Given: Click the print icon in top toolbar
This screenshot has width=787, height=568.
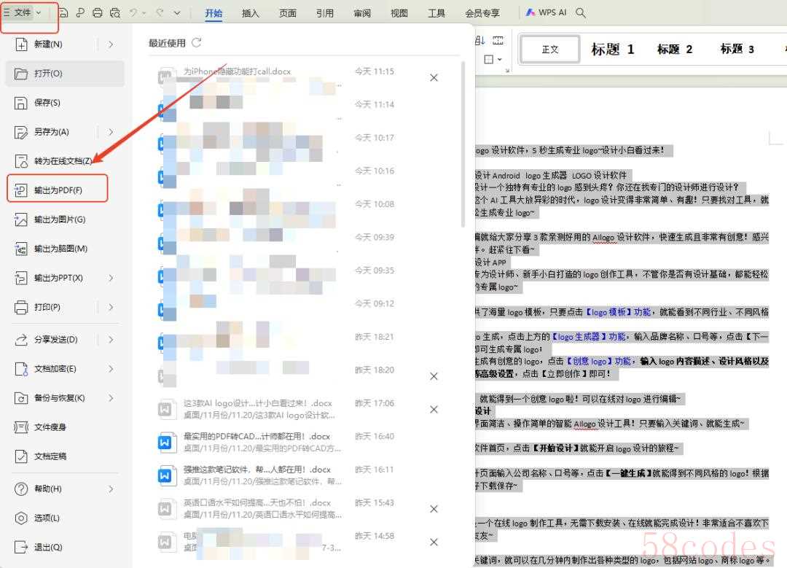Looking at the screenshot, I should [x=98, y=12].
